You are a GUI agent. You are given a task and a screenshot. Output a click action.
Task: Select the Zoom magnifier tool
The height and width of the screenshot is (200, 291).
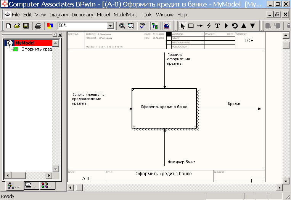(122, 26)
